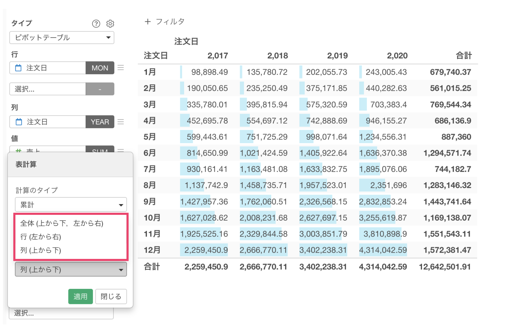517x328 pixels.
Task: Click hamburger menu beside MON row field
Action: coord(121,68)
